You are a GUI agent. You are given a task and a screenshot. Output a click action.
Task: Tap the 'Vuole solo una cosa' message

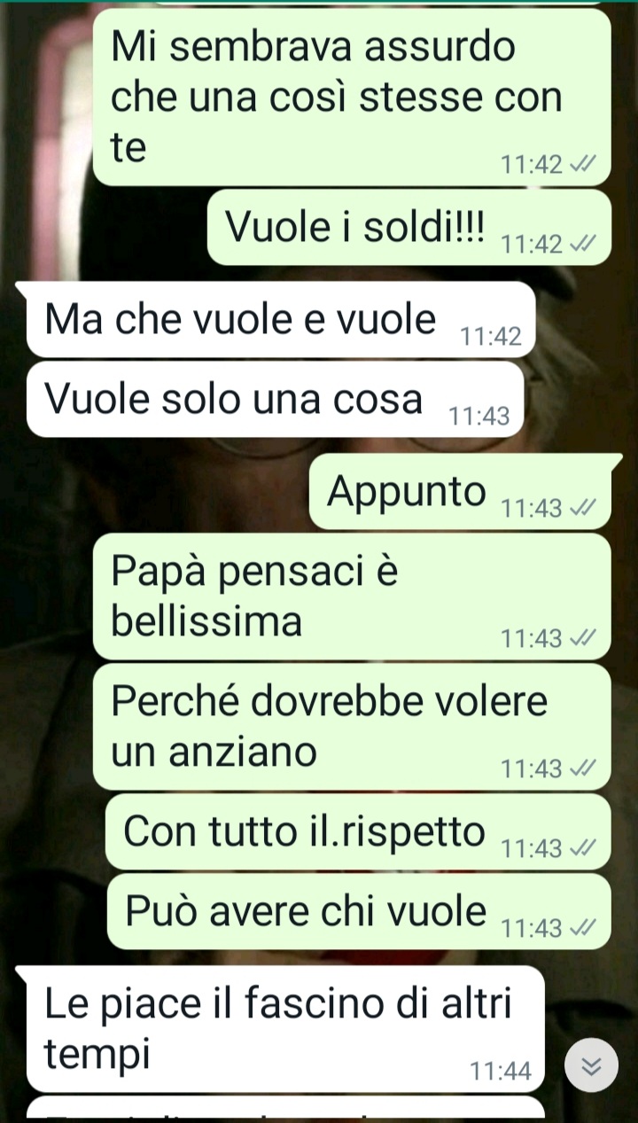click(x=276, y=400)
